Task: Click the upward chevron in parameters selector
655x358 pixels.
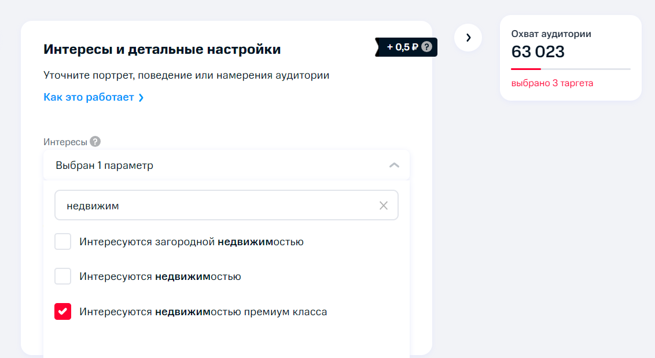Action: 394,165
